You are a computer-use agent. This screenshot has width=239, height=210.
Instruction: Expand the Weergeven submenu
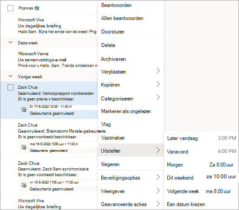(131, 191)
